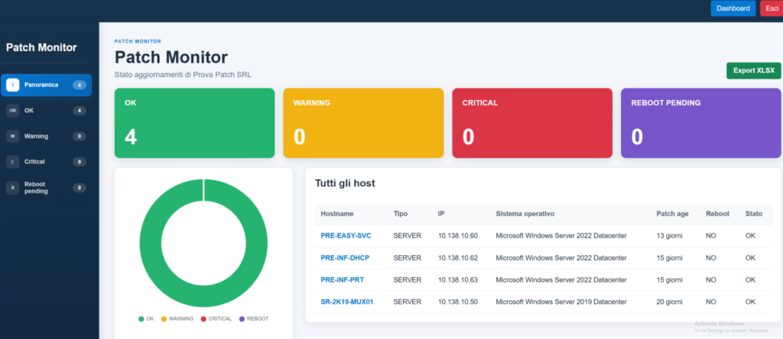This screenshot has height=339, width=783.
Task: Click the count badge next to Critical
Action: pos(80,162)
